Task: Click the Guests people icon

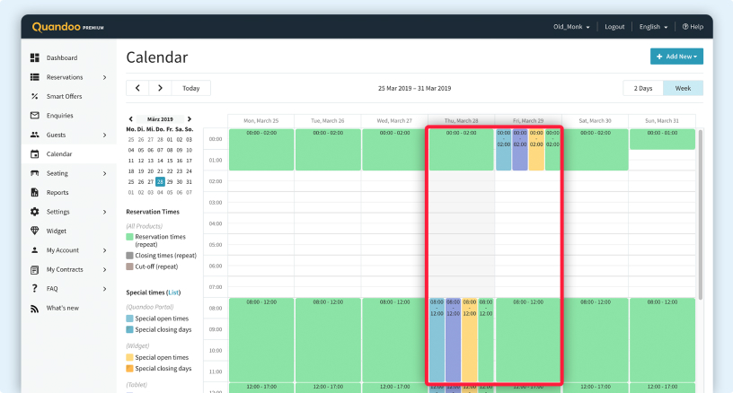Action: click(35, 135)
